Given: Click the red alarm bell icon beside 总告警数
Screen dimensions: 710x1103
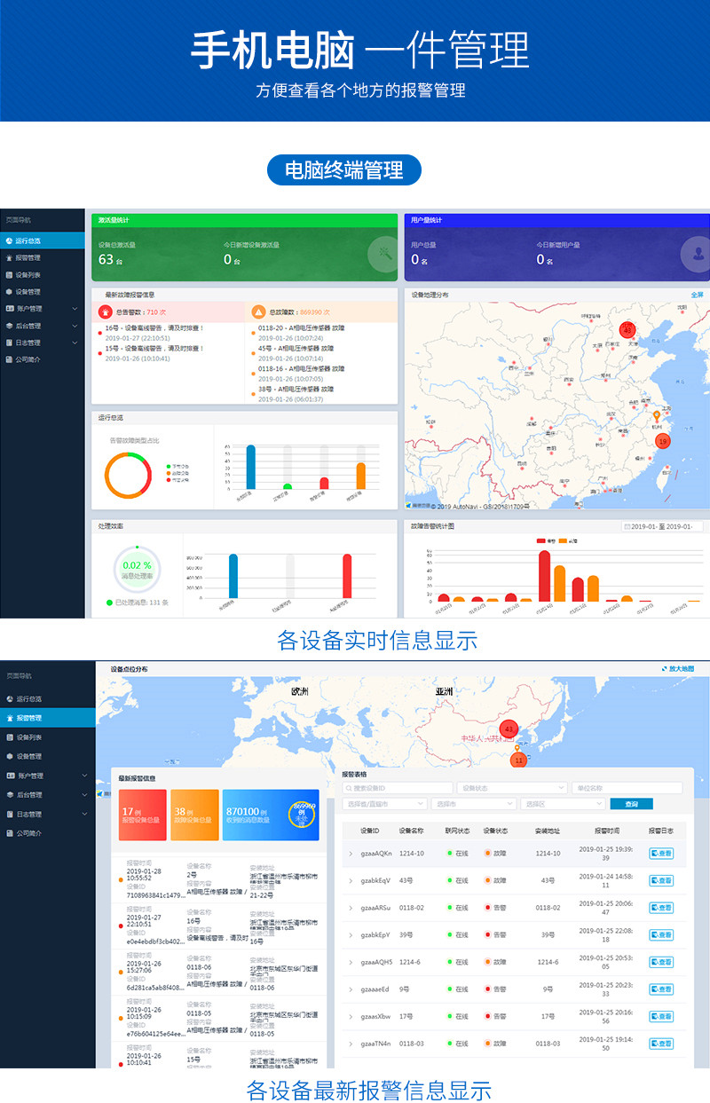Looking at the screenshot, I should coord(106,311).
